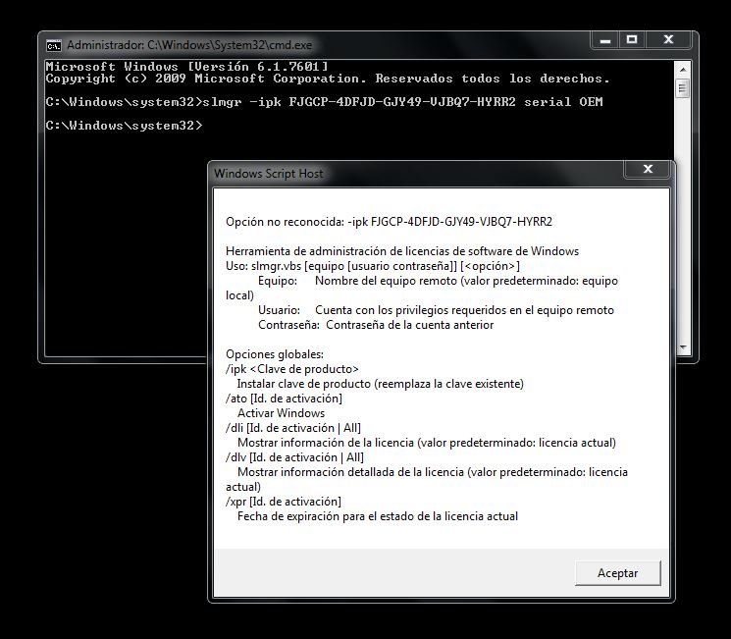This screenshot has height=639, width=731.
Task: Click the 'Usuario: Cuenta con los privilegios' line
Action: click(x=436, y=310)
